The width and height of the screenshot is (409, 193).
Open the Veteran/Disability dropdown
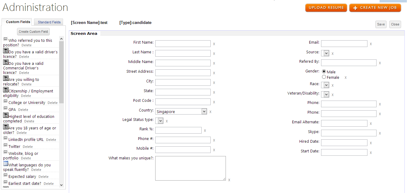tap(325, 95)
